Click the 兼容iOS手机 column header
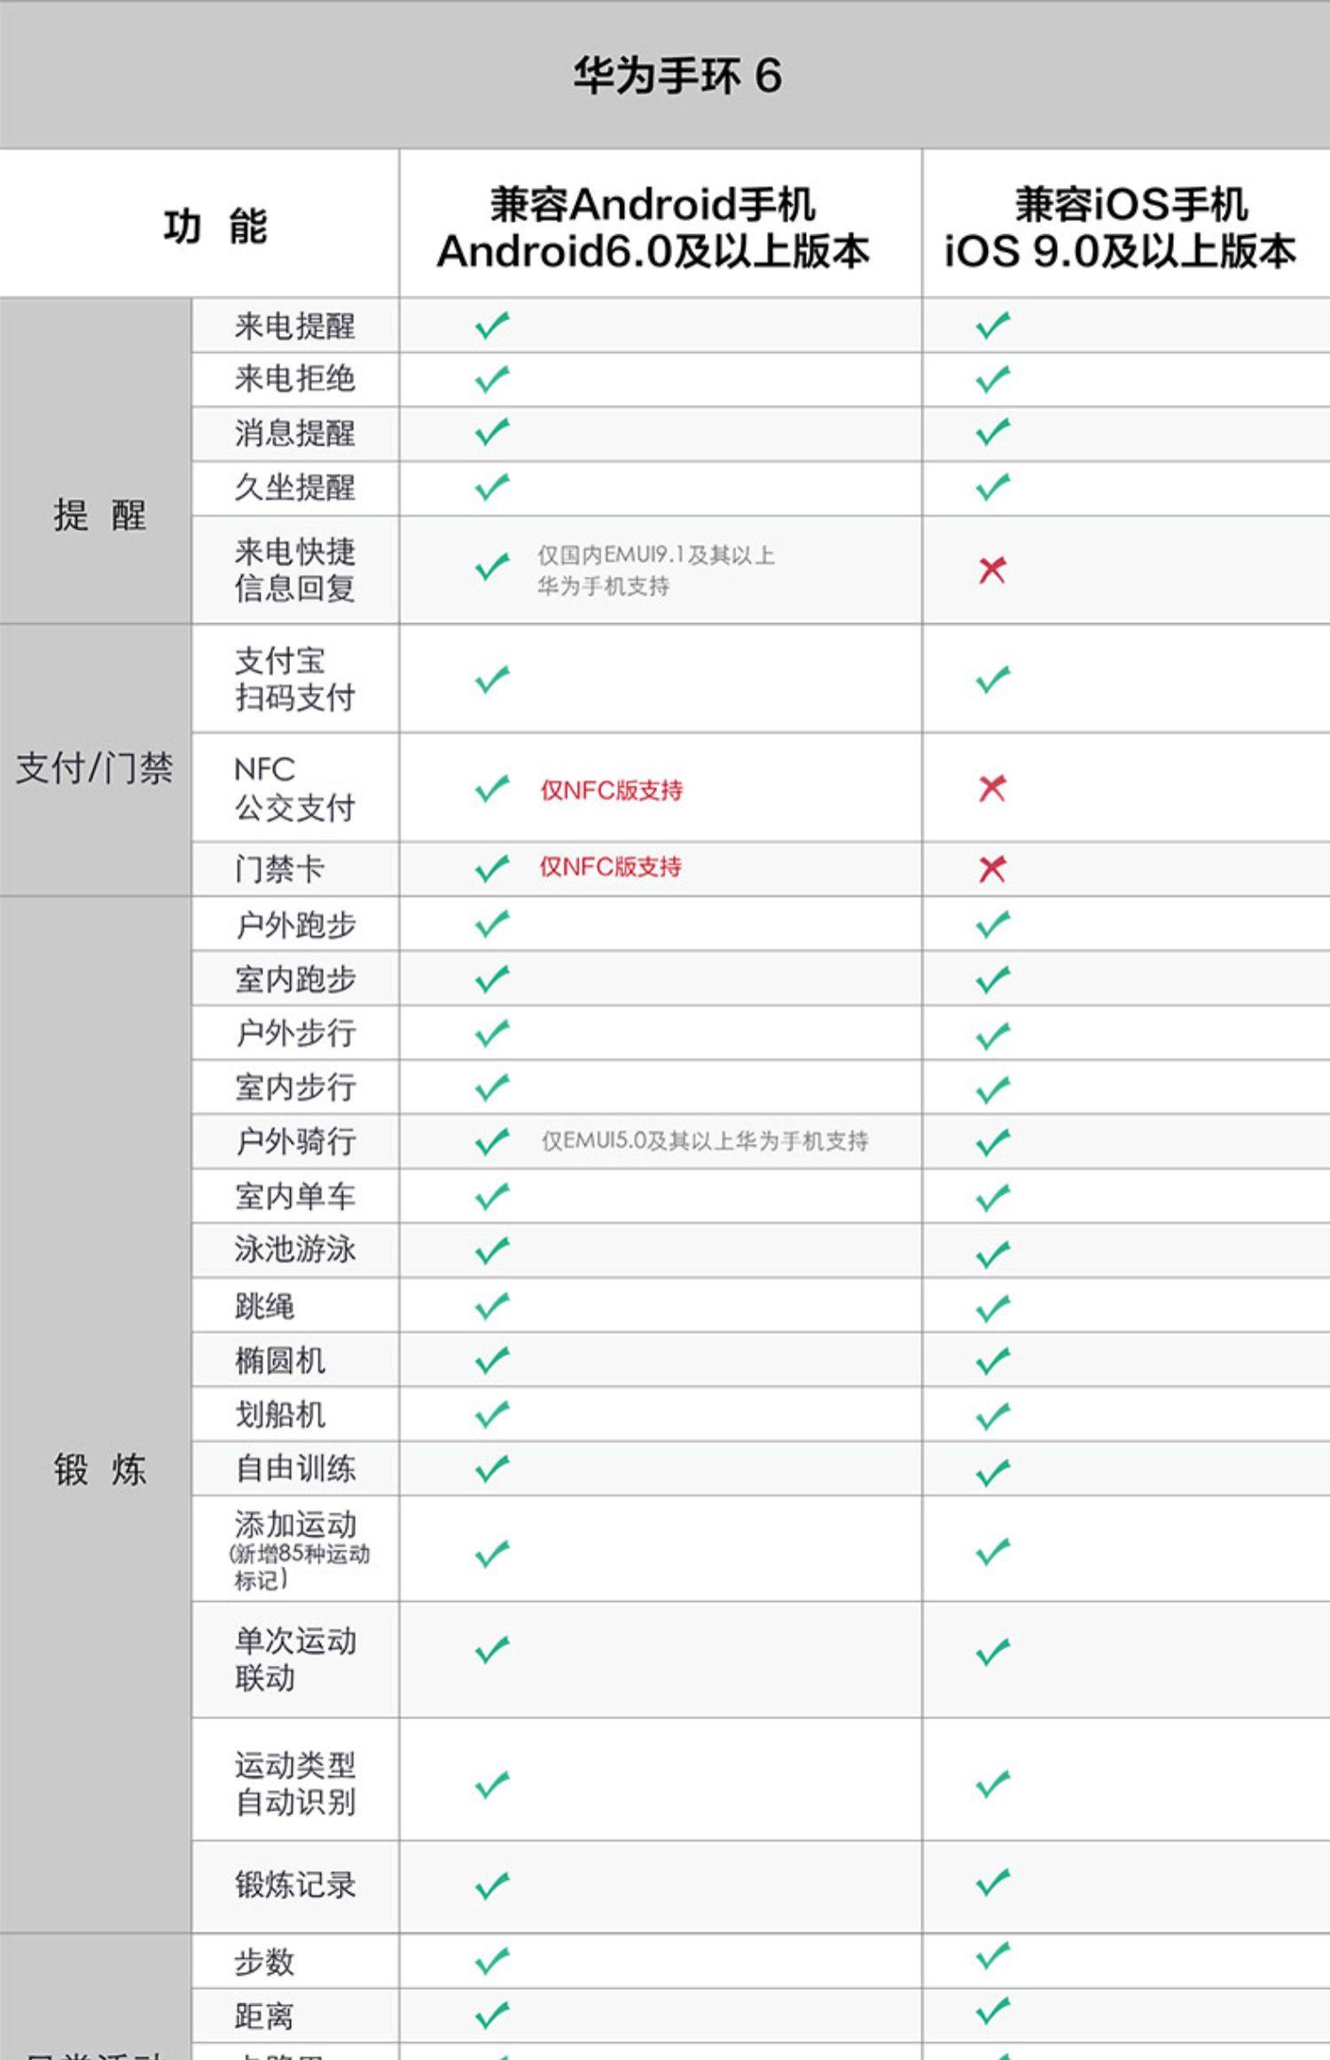This screenshot has height=2060, width=1330. coord(1120,227)
